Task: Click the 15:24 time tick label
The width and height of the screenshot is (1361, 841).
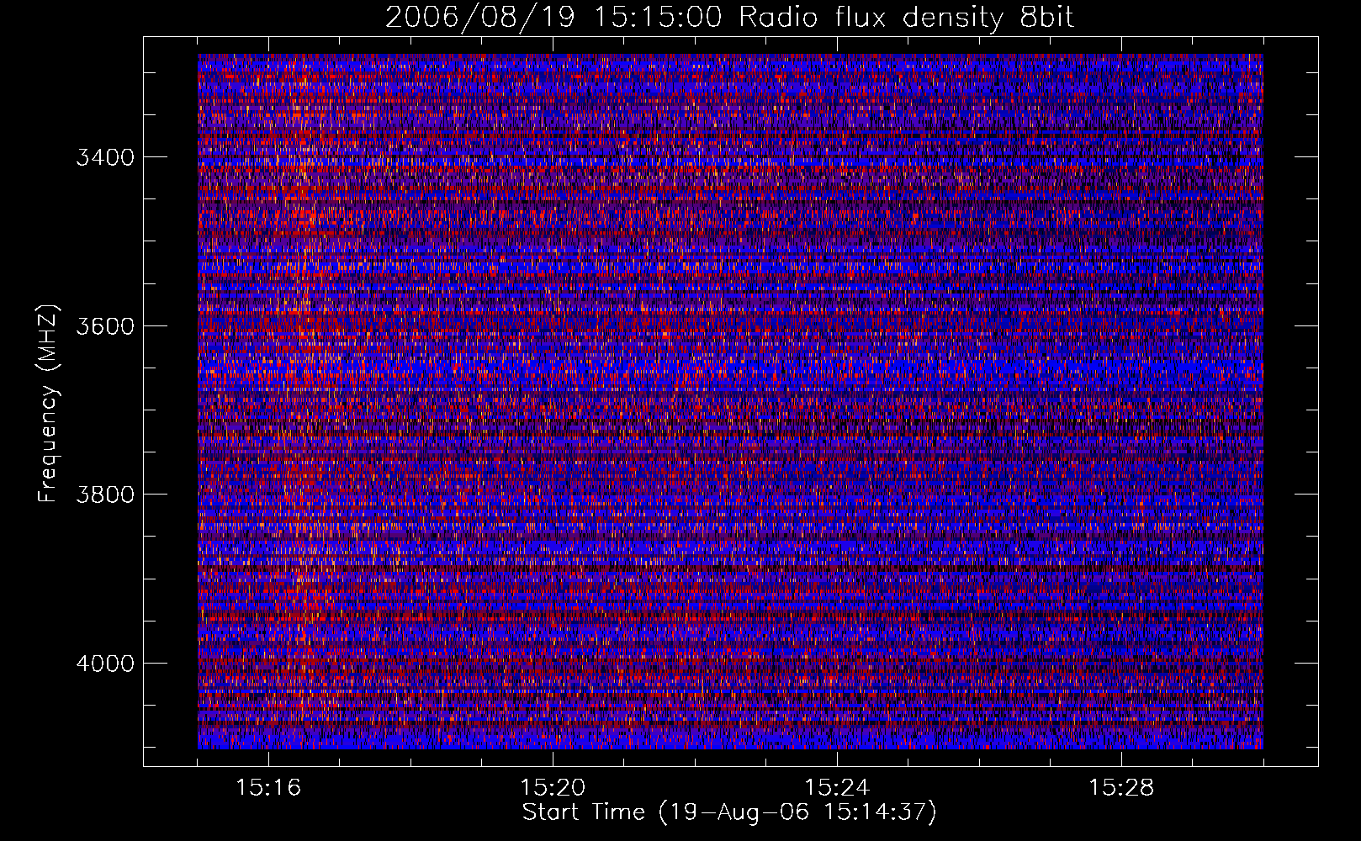Action: point(837,788)
